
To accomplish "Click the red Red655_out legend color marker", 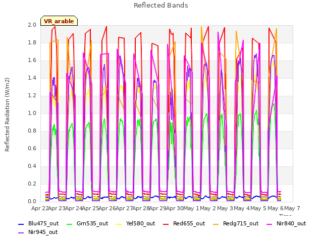I will pos(166,224).
